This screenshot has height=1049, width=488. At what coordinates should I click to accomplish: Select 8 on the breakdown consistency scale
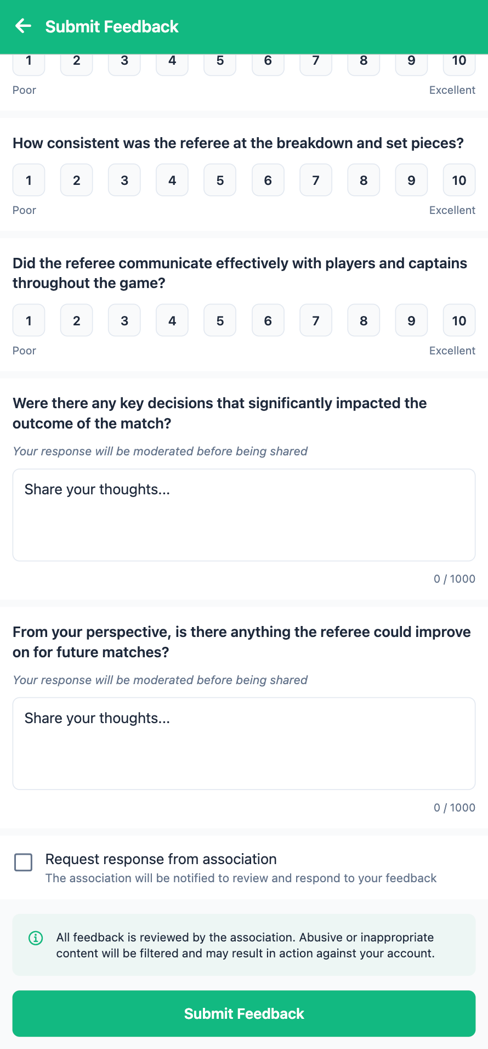(x=363, y=180)
